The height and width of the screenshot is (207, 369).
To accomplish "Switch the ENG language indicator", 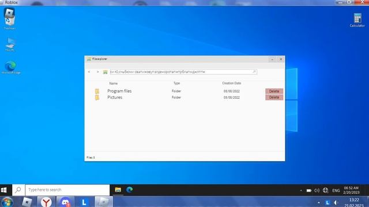I will [336, 190].
